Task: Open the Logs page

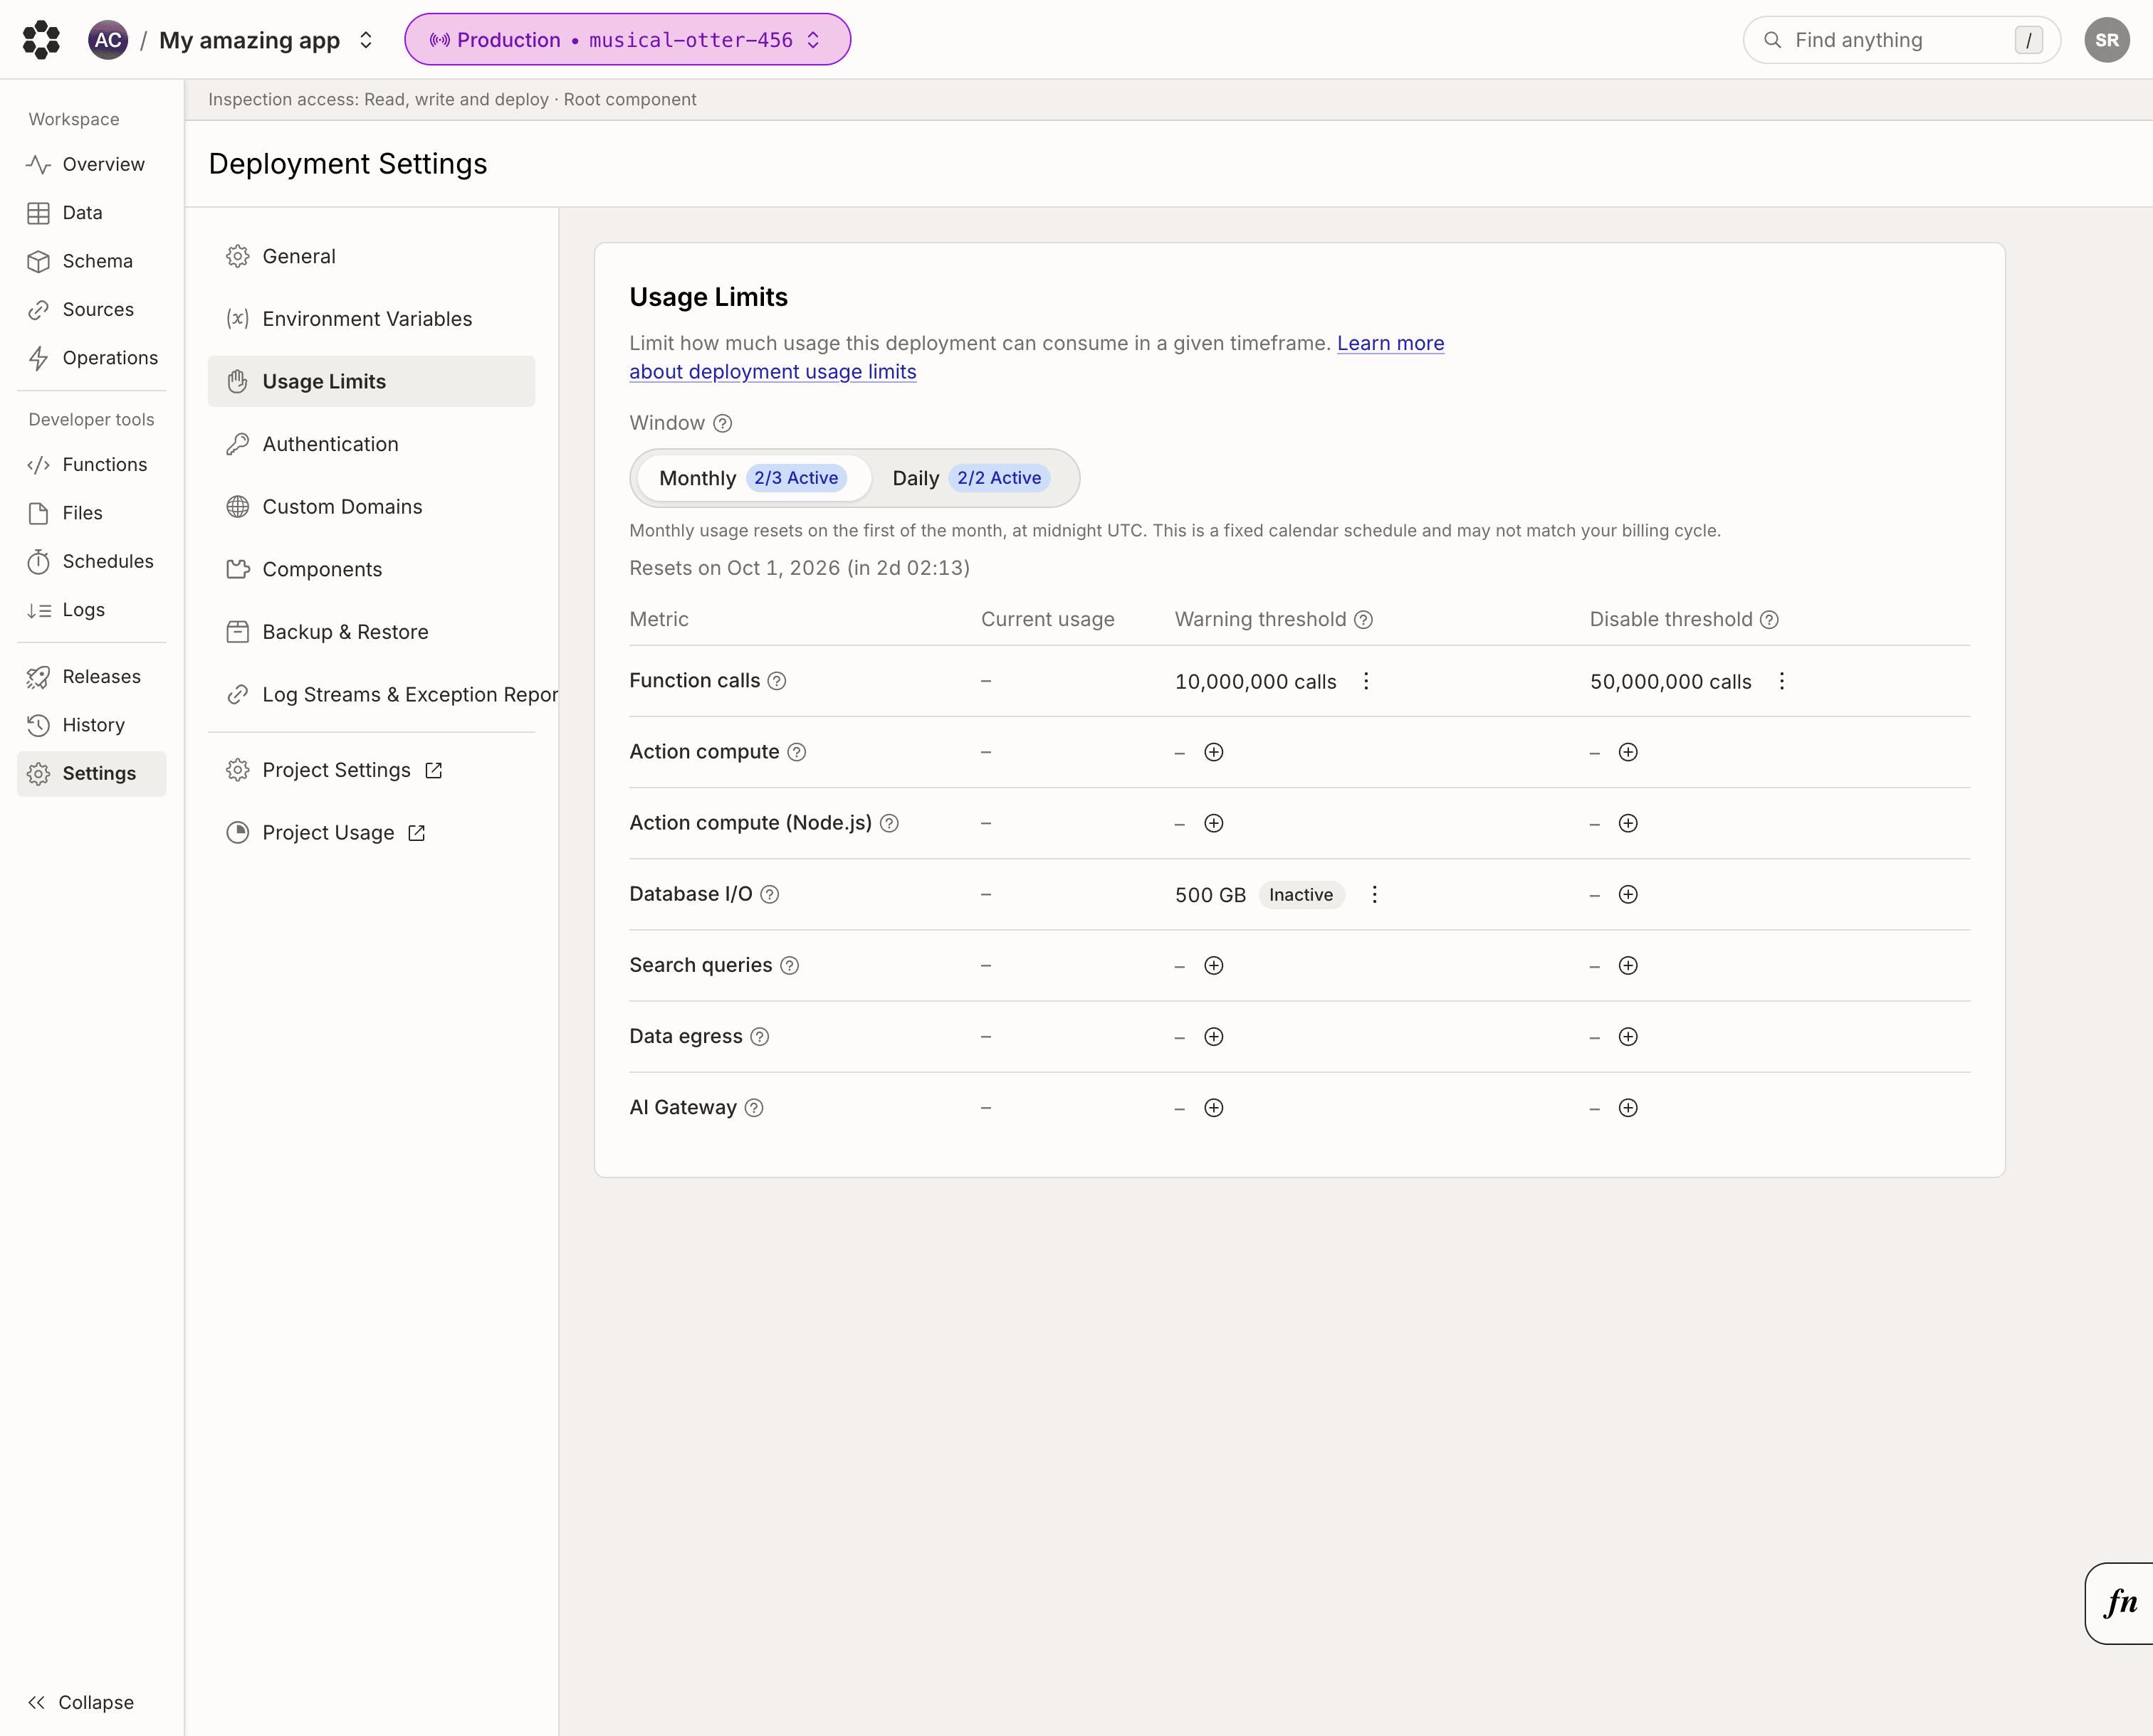Action: pyautogui.click(x=91, y=610)
